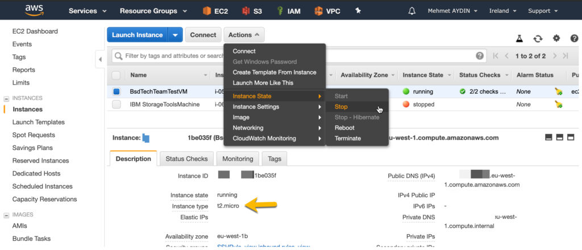The width and height of the screenshot is (582, 250).
Task: Open EC2 Dashboard in sidebar
Action: pos(35,31)
